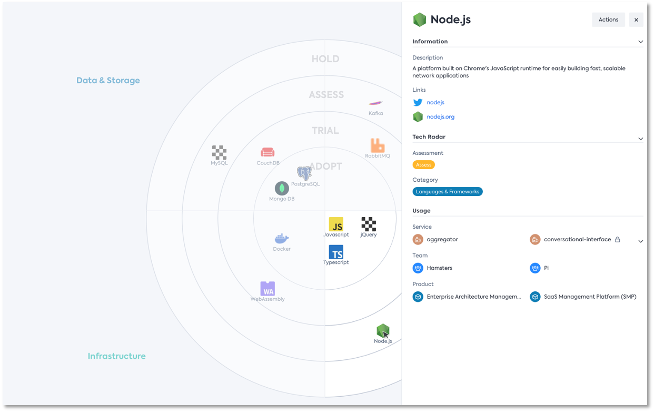Expand the Service usage list chevron
The height and width of the screenshot is (412, 654).
[640, 241]
